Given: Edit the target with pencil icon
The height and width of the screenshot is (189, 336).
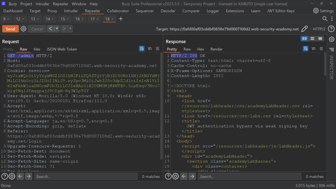Looking at the screenshot, I should pyautogui.click(x=304, y=29).
